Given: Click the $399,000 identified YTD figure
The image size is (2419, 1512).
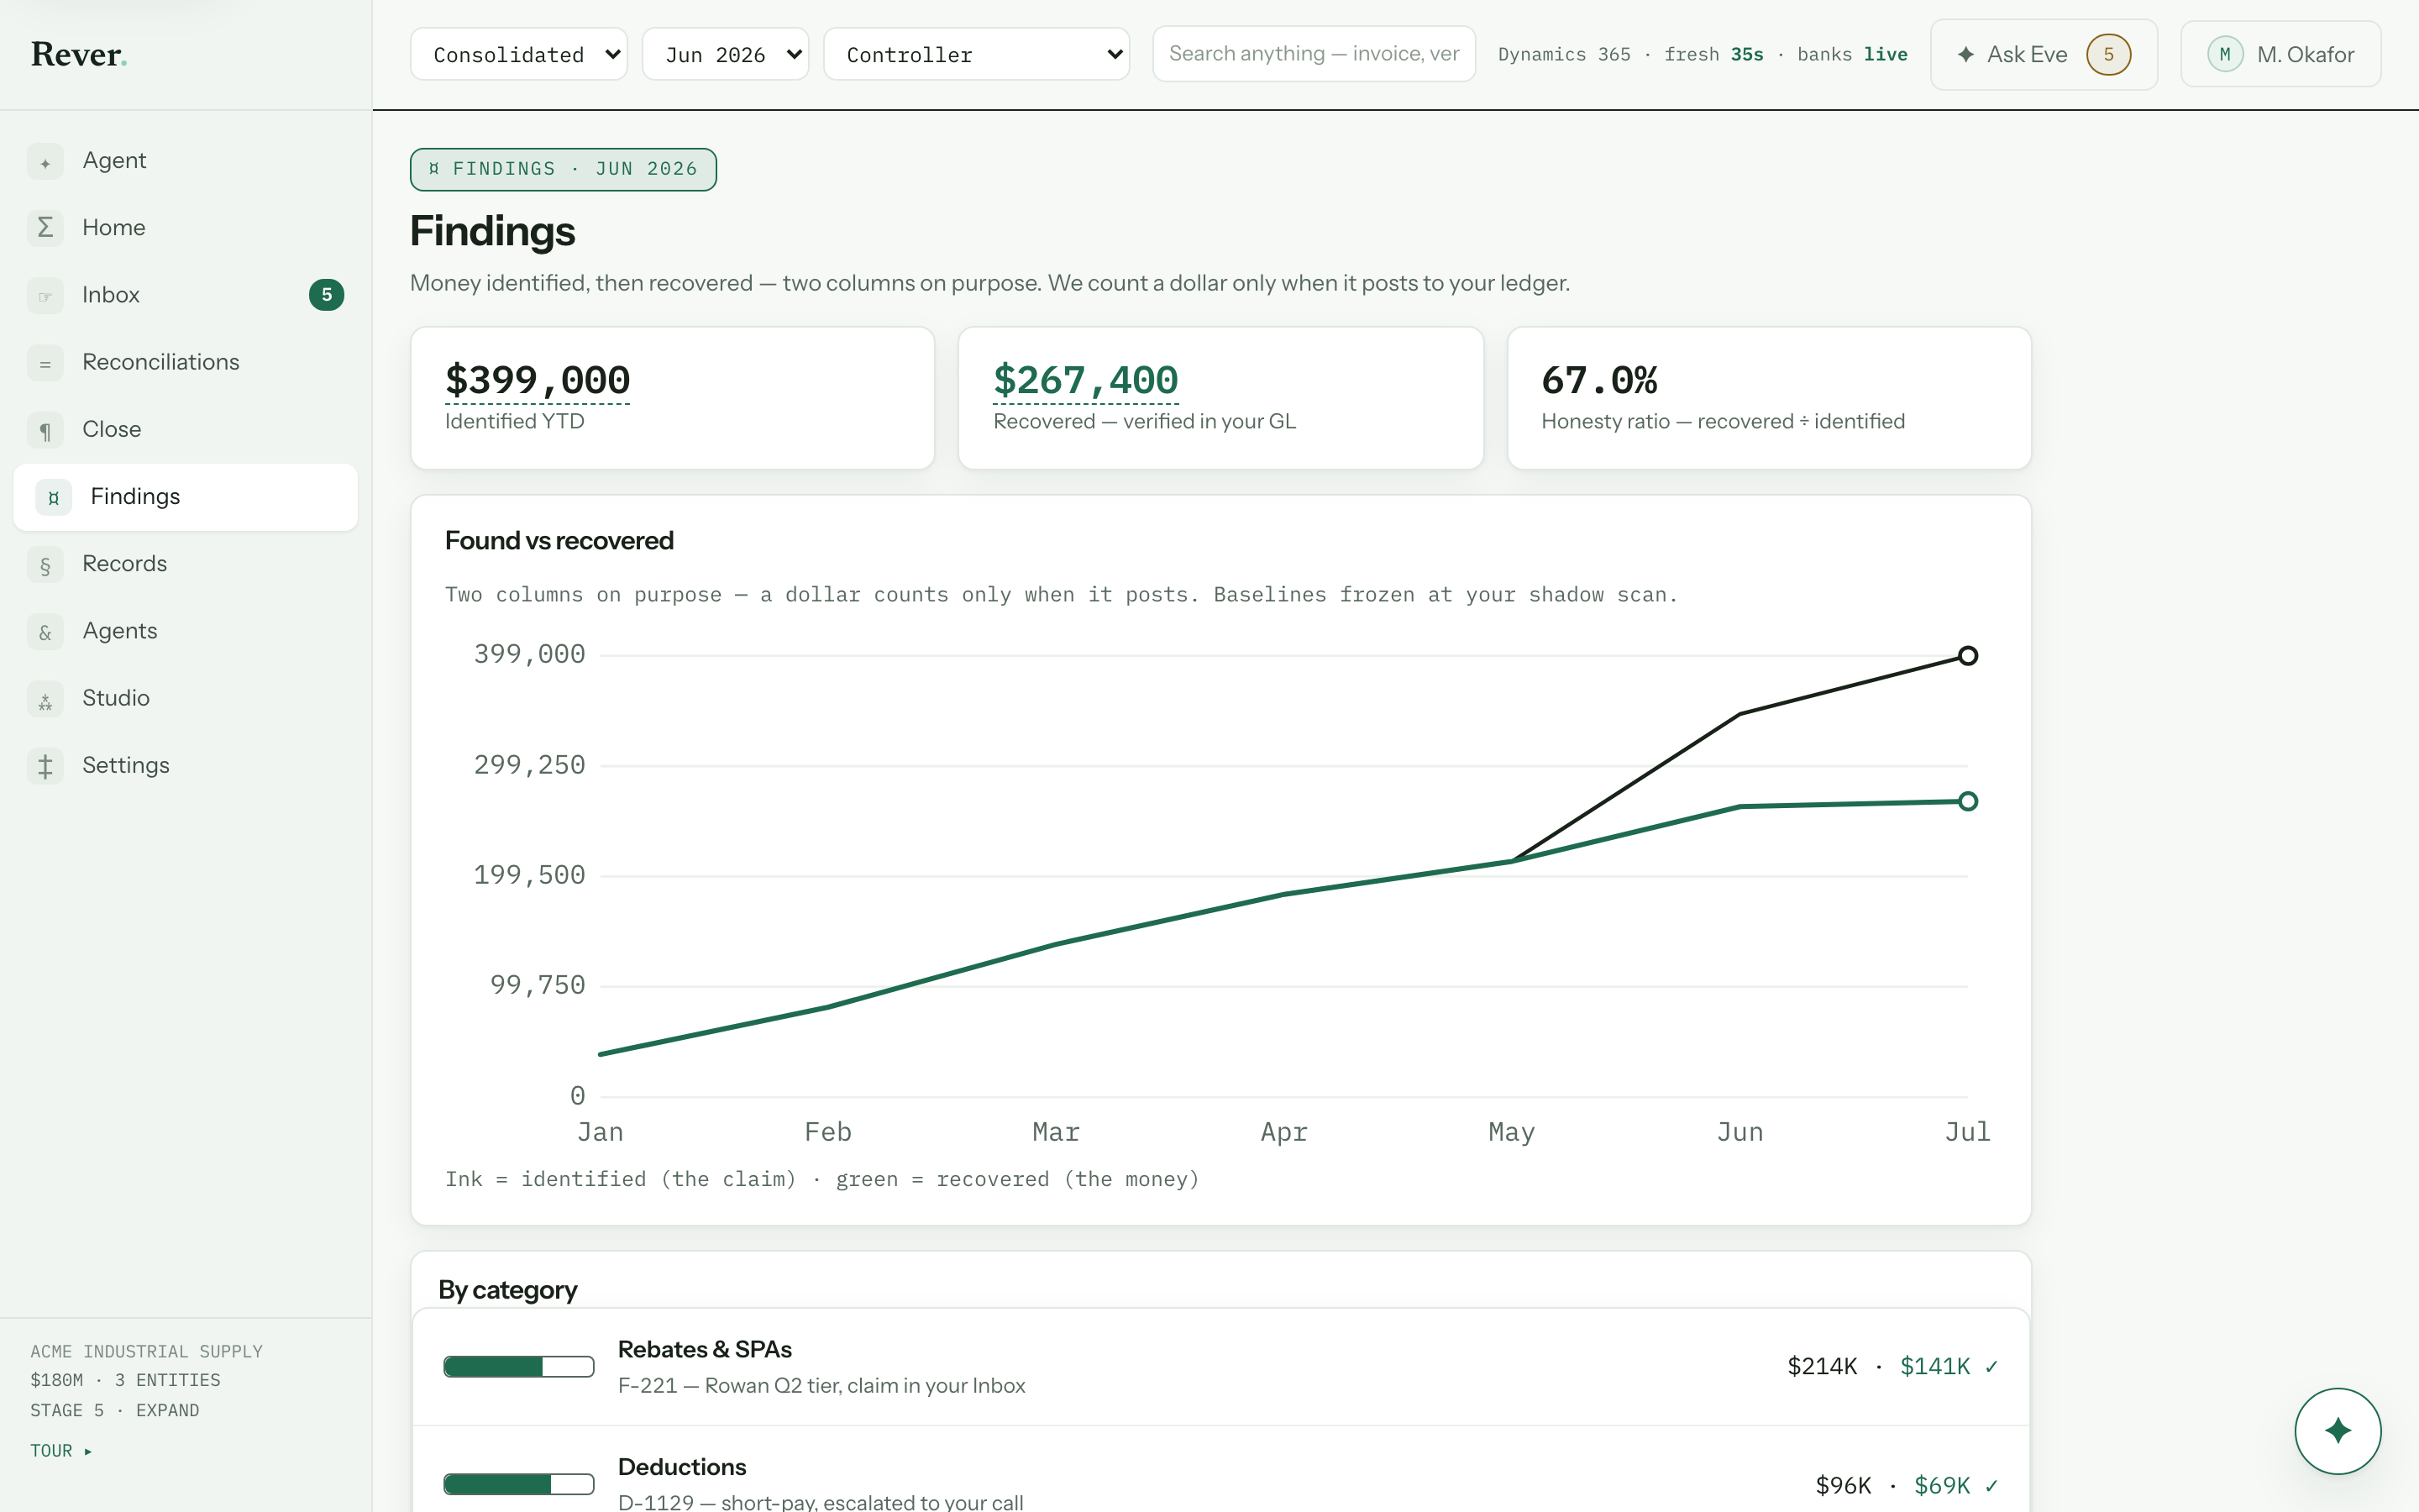Looking at the screenshot, I should (538, 380).
